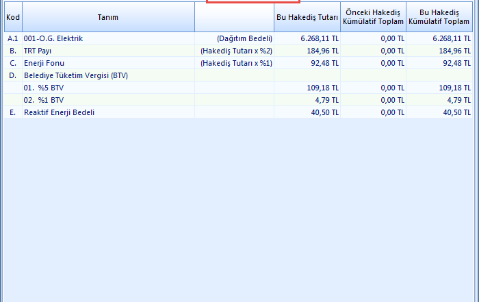Click the Önceki Hakediş Kümülatif Toplam header
Viewport: 479px width, 302px height.
[x=373, y=17]
